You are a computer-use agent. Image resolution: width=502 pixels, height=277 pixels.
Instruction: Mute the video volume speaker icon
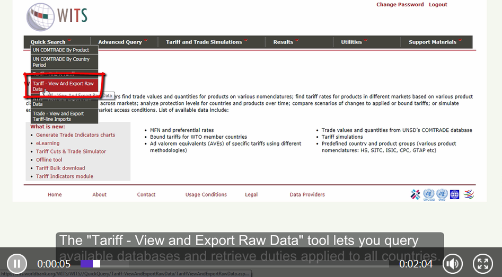(x=452, y=263)
